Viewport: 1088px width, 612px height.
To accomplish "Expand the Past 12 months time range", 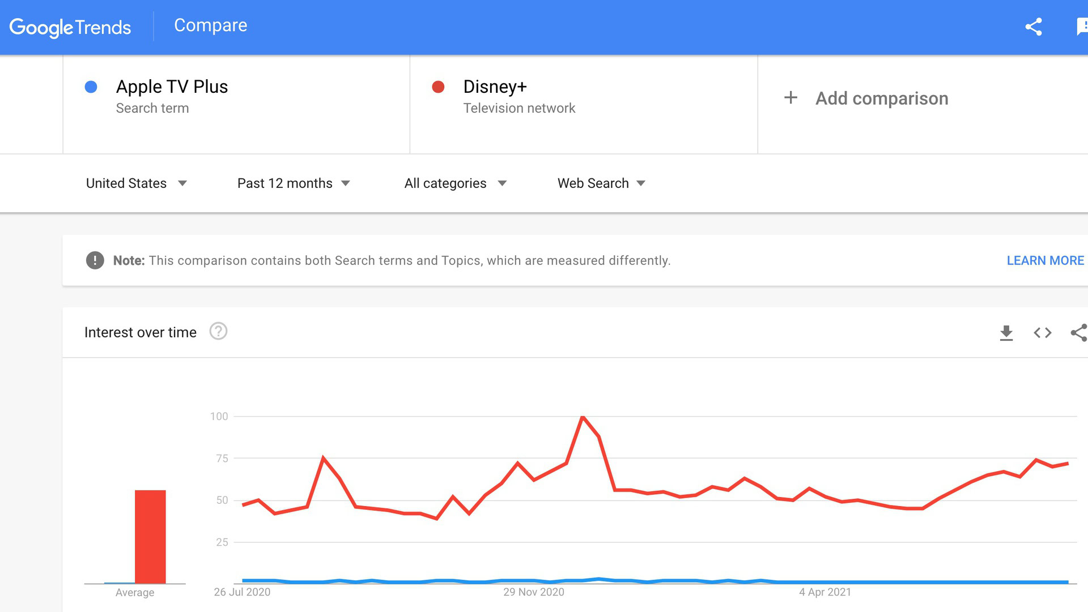I will (x=294, y=183).
